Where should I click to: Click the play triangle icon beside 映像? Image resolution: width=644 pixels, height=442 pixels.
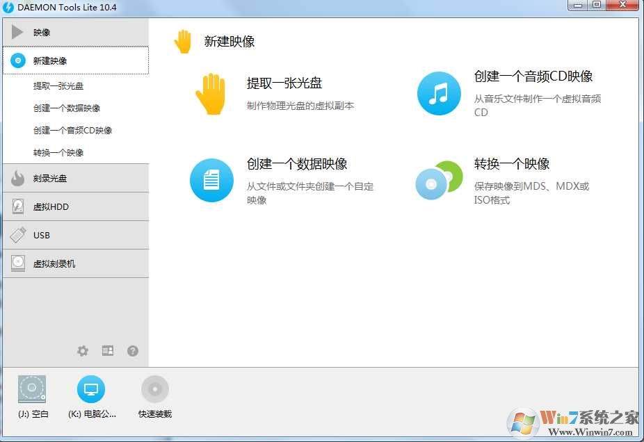(x=17, y=31)
